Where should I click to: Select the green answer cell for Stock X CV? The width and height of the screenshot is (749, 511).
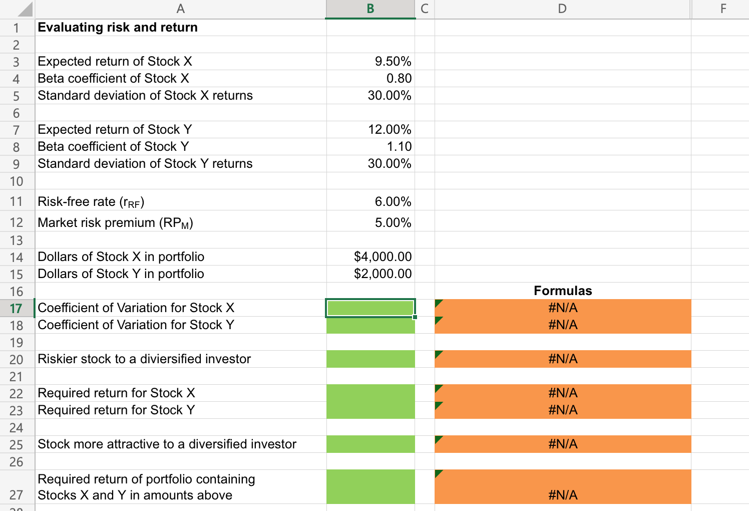tap(370, 308)
